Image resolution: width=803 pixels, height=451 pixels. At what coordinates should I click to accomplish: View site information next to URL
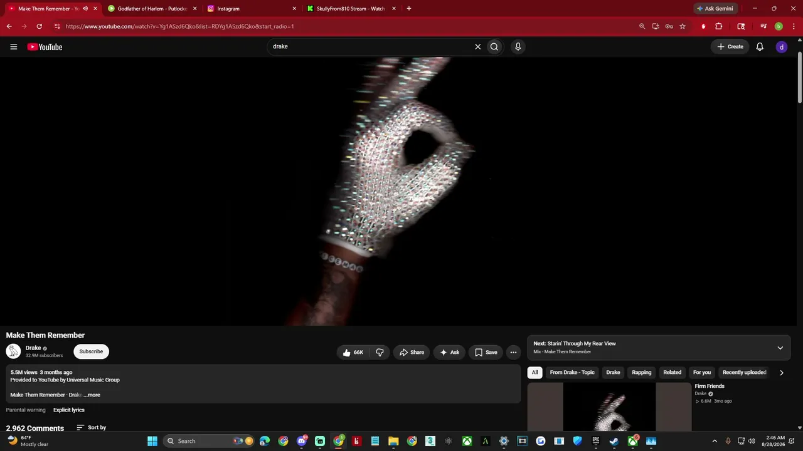point(57,26)
